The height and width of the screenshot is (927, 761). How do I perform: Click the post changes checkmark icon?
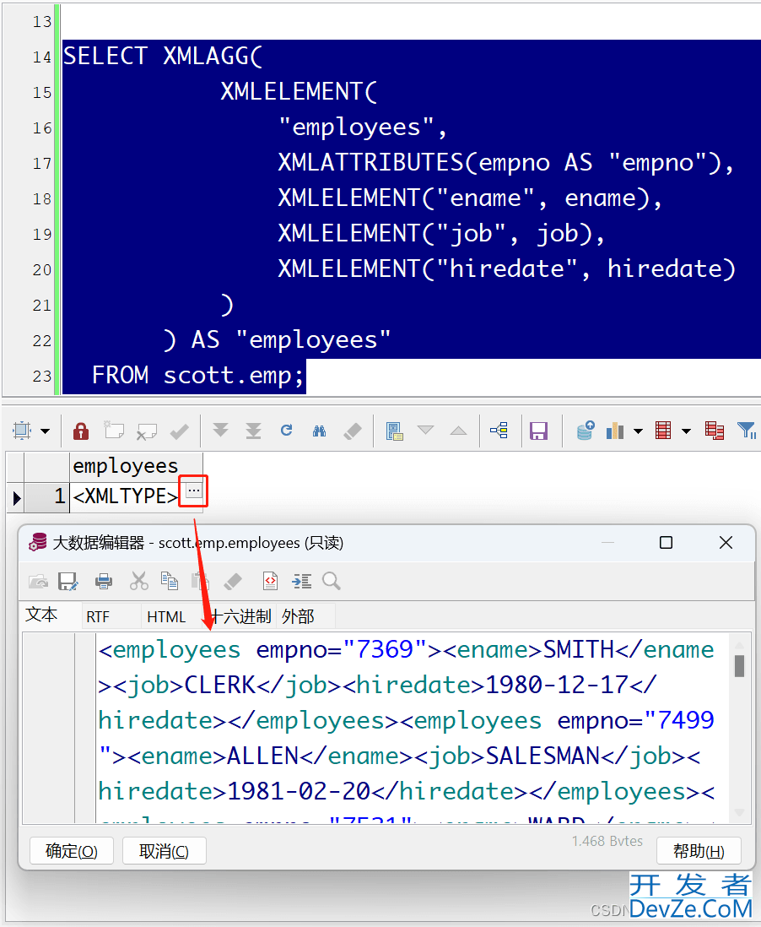[x=179, y=431]
